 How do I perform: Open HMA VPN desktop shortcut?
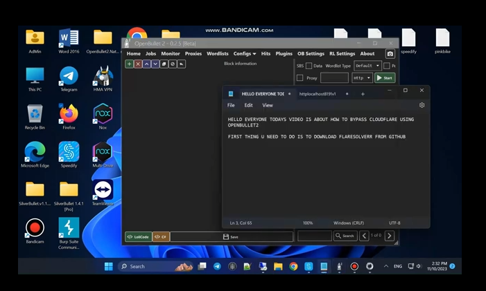coord(103,79)
